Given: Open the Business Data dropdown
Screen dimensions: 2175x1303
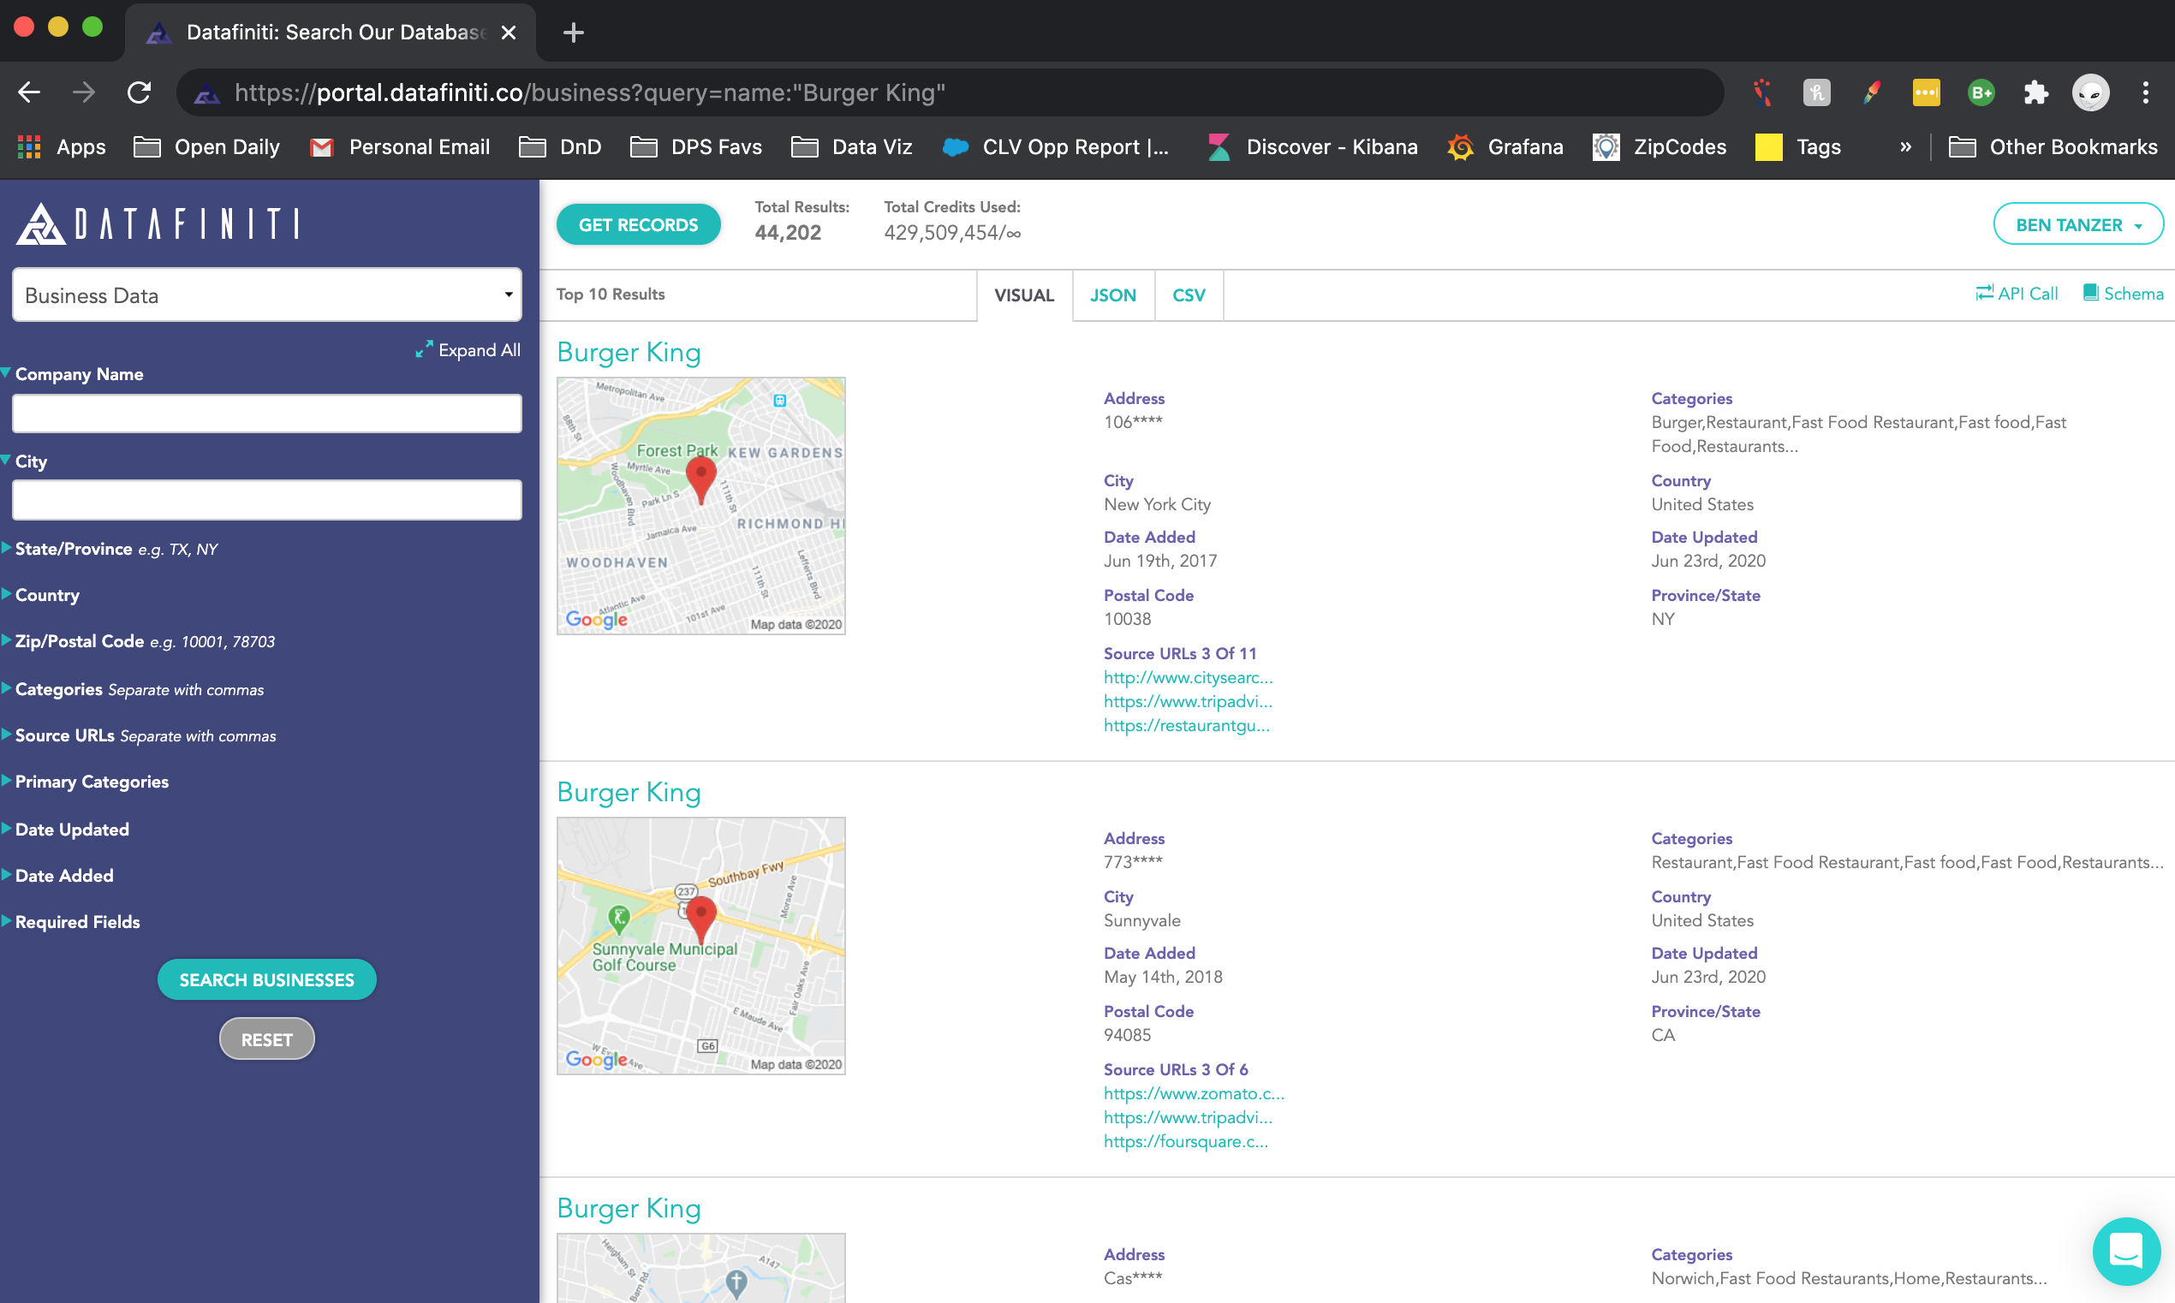Looking at the screenshot, I should coord(267,295).
